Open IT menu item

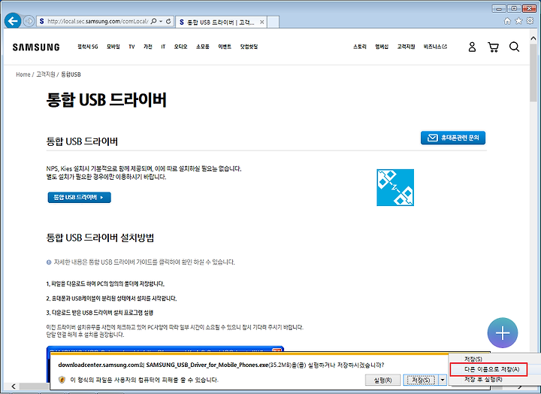[x=163, y=47]
